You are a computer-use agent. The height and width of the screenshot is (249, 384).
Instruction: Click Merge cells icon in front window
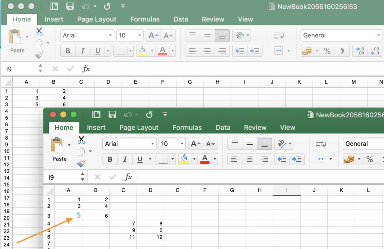pyautogui.click(x=321, y=159)
